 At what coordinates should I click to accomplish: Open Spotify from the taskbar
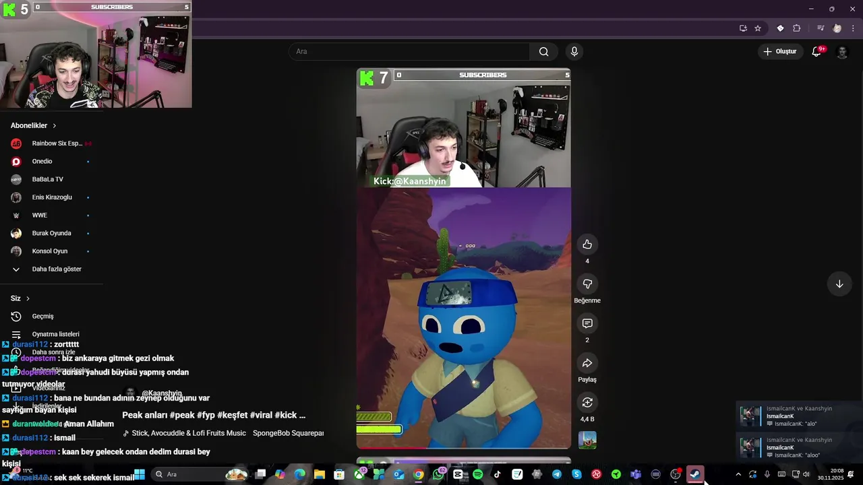pyautogui.click(x=478, y=475)
